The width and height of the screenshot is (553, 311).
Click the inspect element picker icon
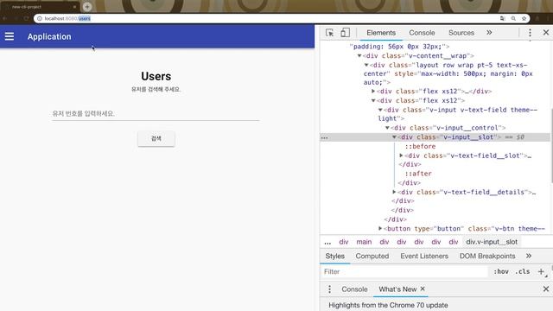point(329,33)
